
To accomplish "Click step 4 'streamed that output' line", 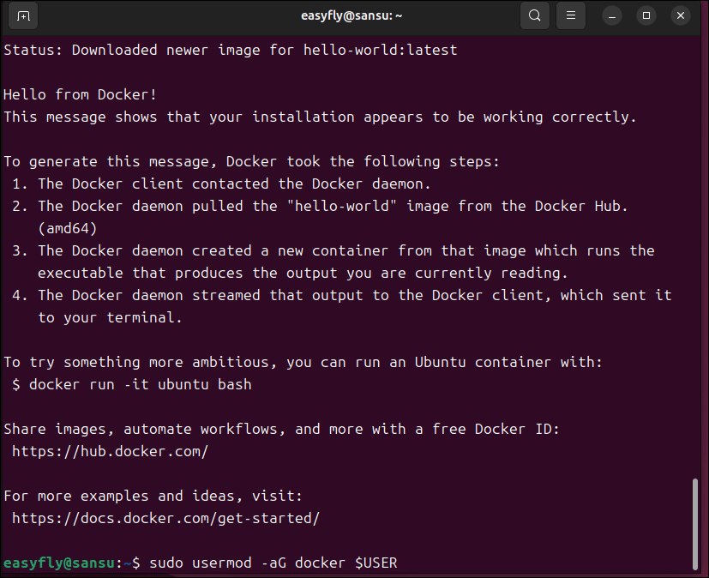I will point(342,295).
